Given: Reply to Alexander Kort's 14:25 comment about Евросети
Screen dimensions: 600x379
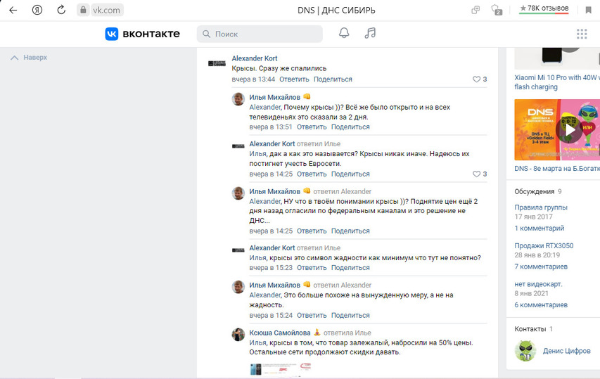Looking at the screenshot, I should pos(312,174).
